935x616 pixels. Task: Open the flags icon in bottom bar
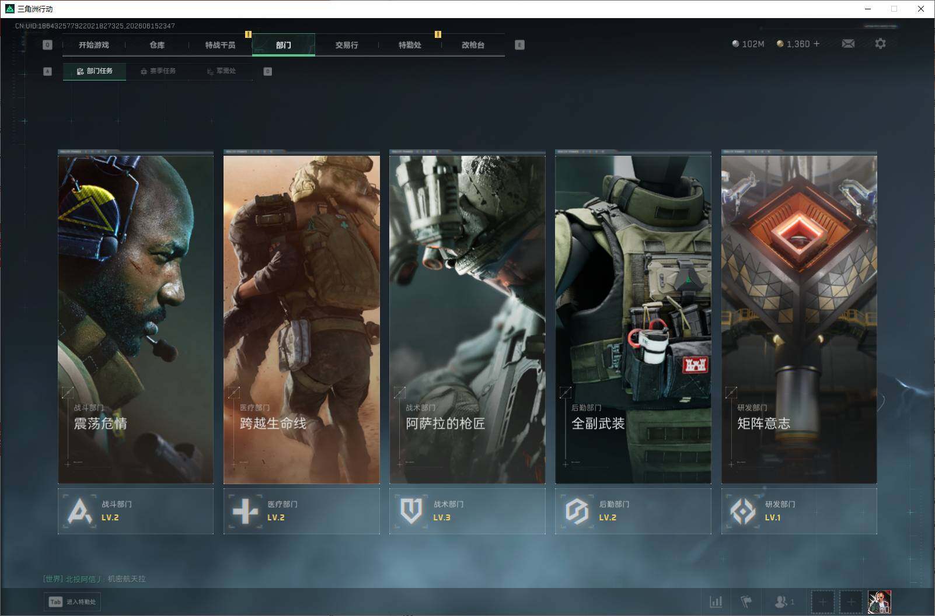click(746, 601)
